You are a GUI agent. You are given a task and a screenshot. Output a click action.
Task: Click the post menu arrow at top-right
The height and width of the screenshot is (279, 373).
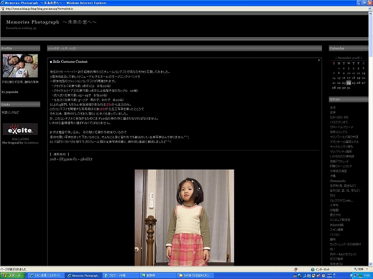[319, 60]
